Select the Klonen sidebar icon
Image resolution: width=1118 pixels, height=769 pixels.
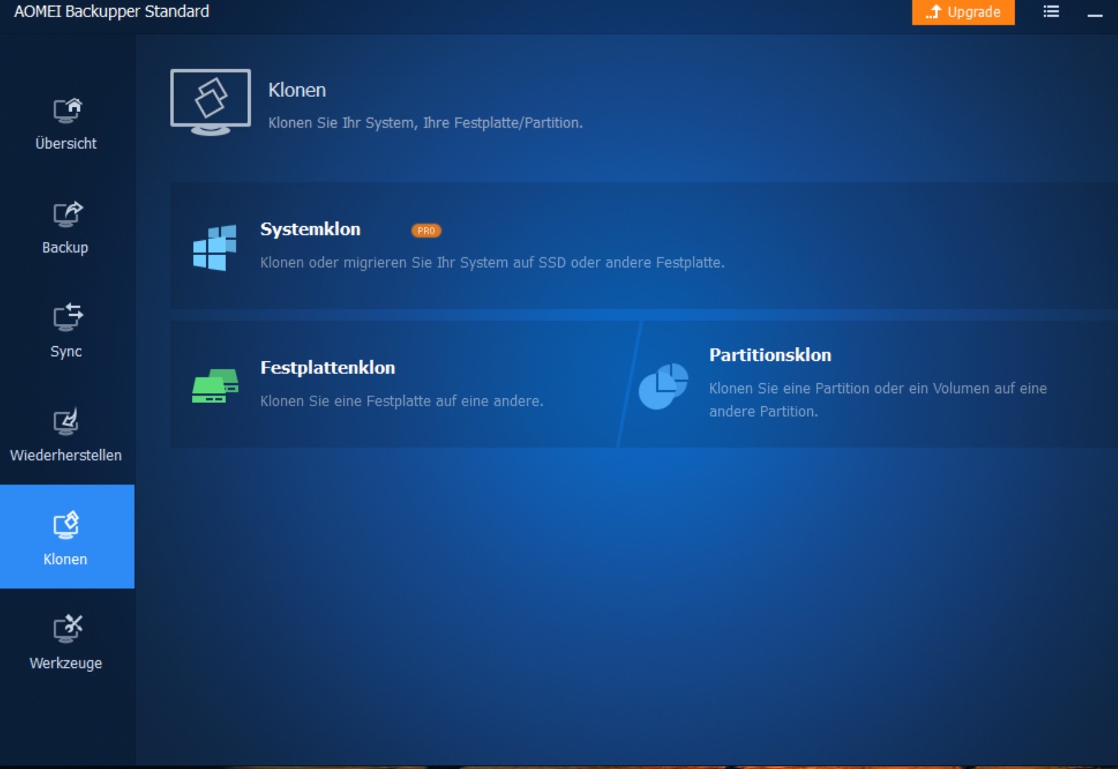66,525
